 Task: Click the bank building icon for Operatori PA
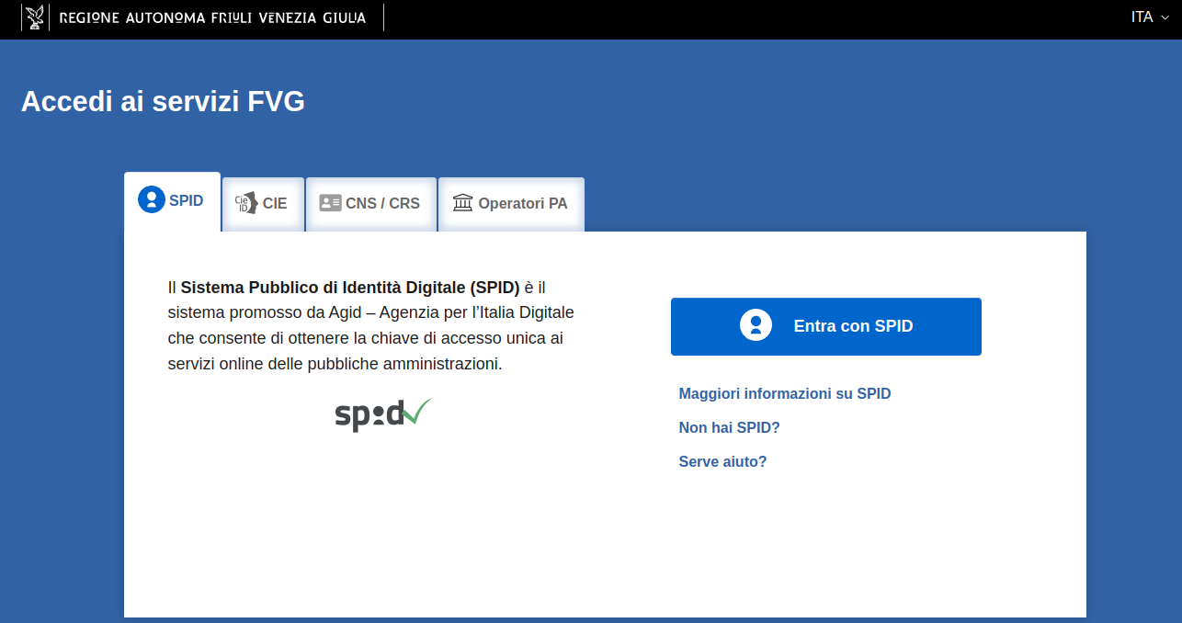462,203
